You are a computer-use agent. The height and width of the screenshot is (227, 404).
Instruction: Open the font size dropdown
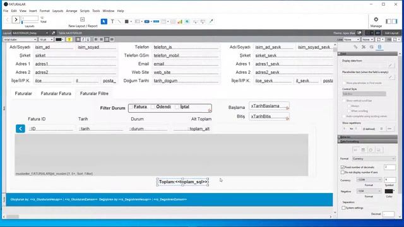(46, 39)
